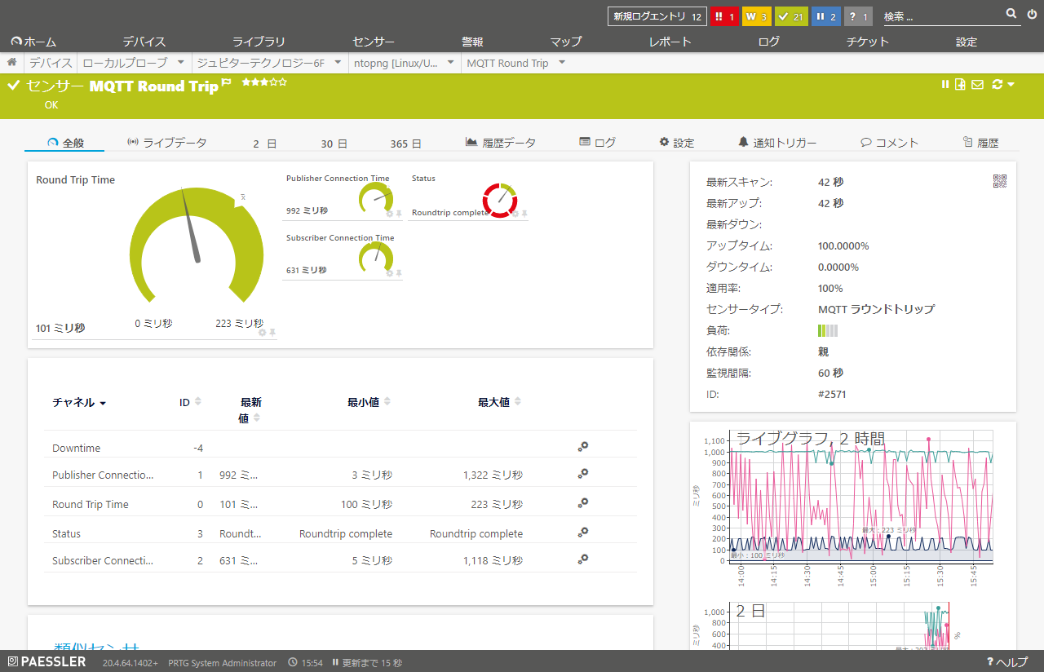This screenshot has width=1044, height=672.
Task: Click the 負荷 load indicator bars
Action: point(828,330)
